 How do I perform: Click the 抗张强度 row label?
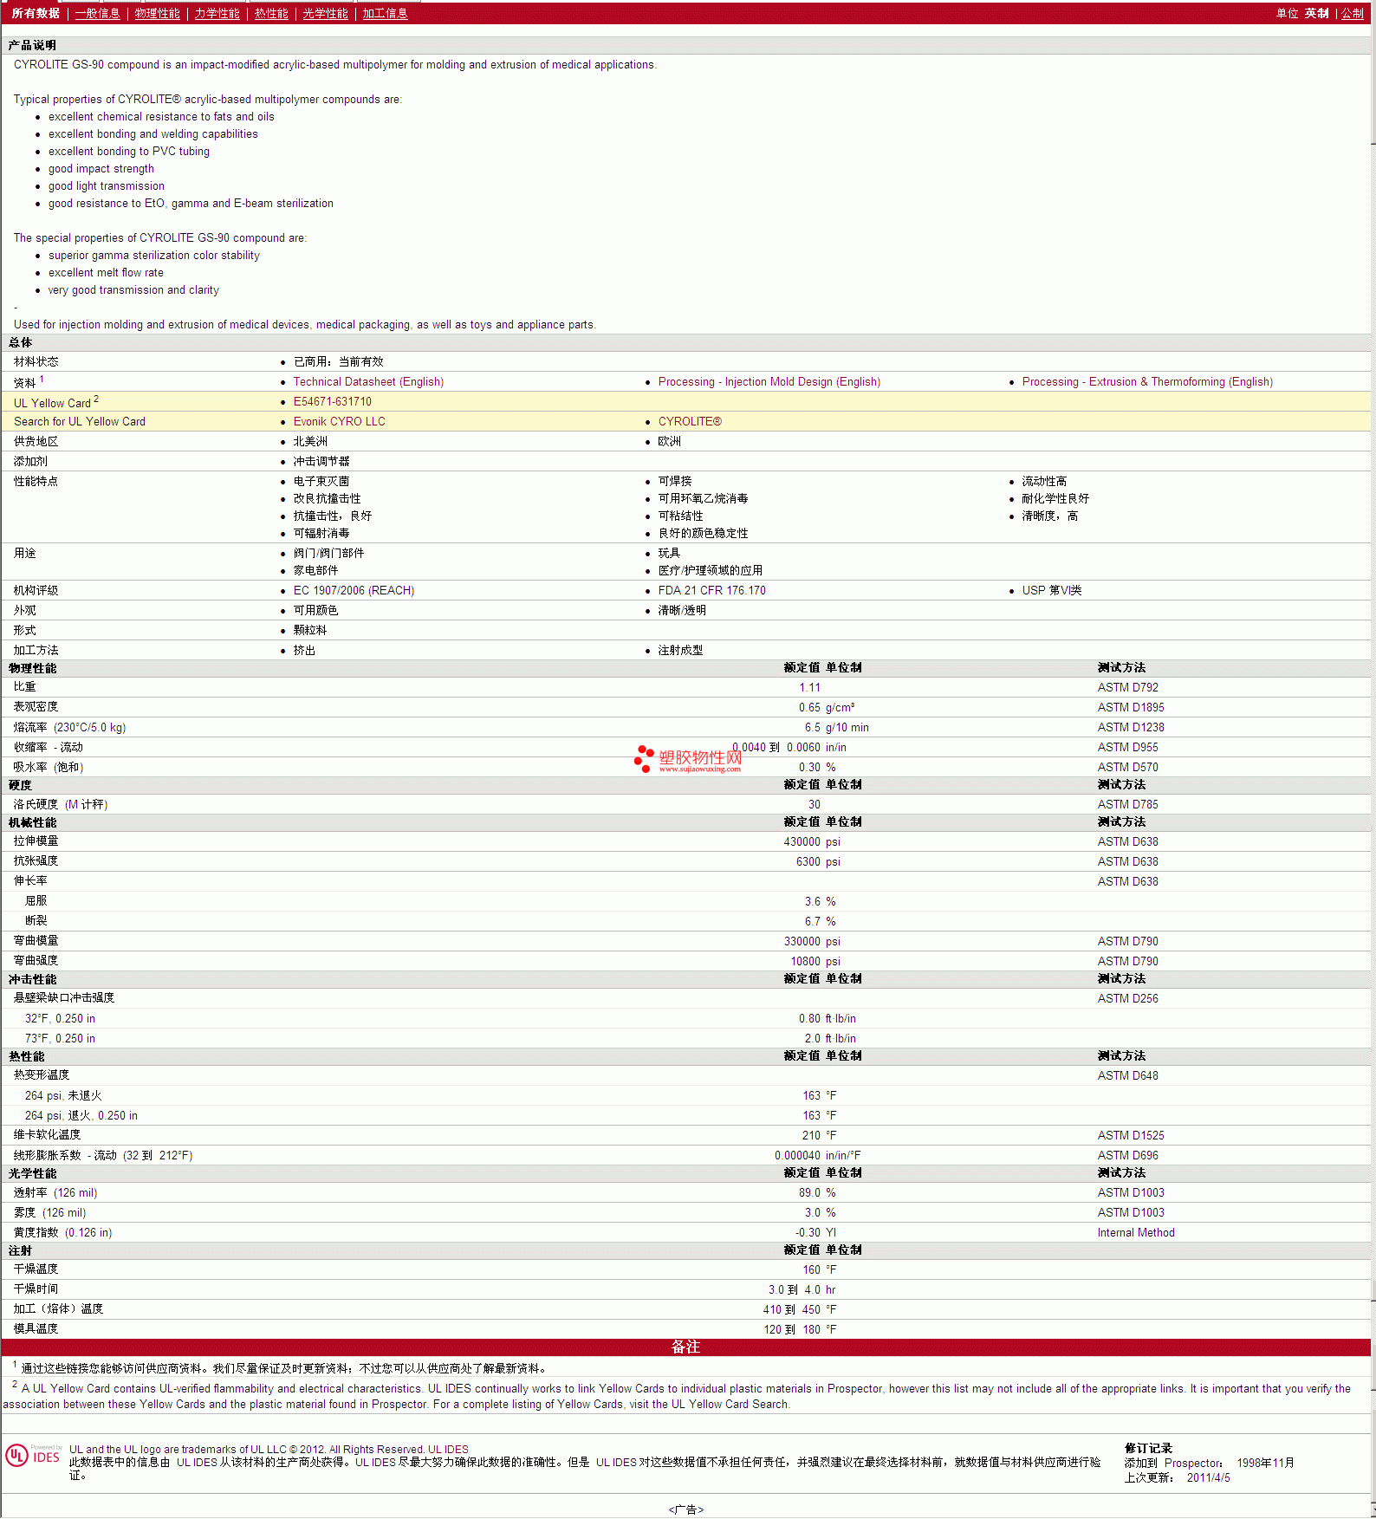coord(36,861)
